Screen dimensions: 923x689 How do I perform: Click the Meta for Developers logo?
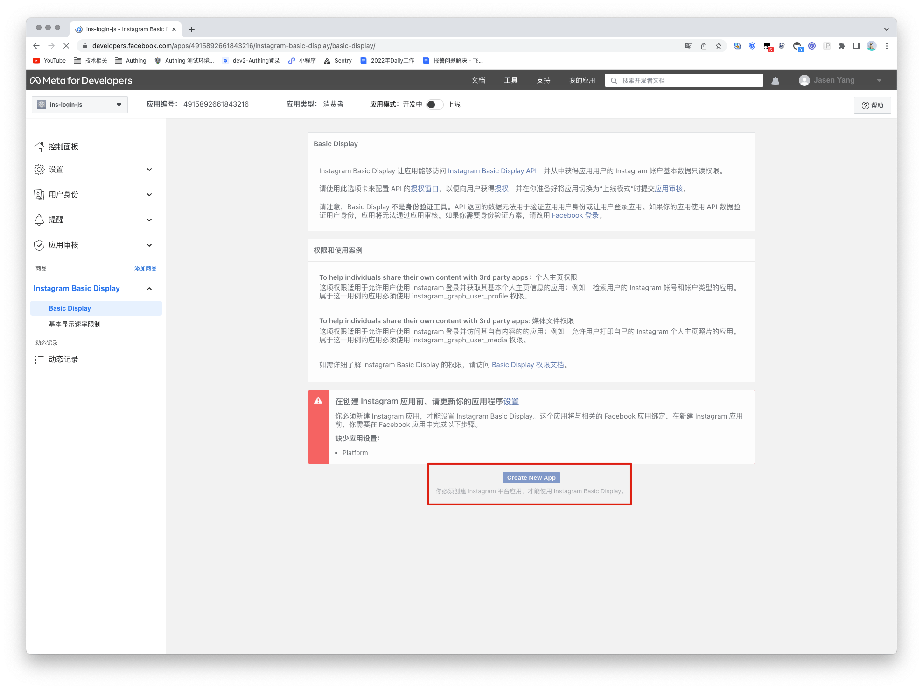tap(81, 80)
